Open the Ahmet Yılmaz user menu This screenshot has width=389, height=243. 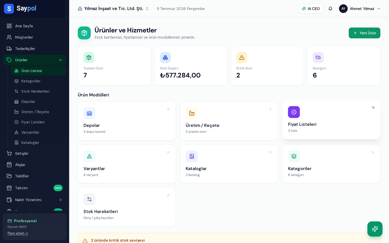[x=360, y=9]
